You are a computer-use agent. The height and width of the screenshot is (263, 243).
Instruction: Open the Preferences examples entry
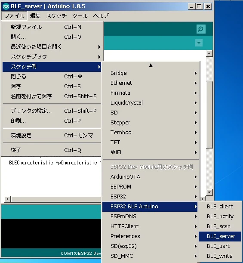(x=150, y=236)
